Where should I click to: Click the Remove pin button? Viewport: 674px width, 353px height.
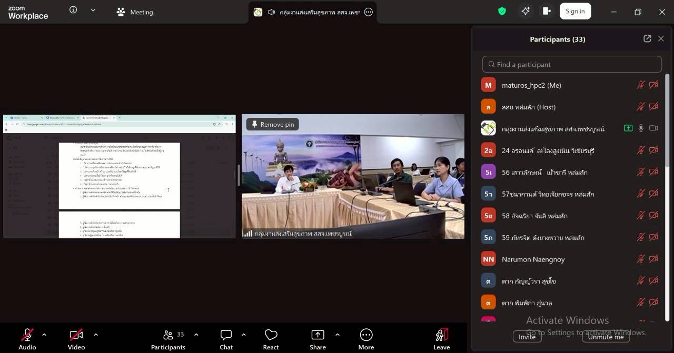273,124
